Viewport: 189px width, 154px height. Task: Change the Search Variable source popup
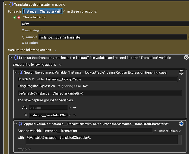(36, 79)
